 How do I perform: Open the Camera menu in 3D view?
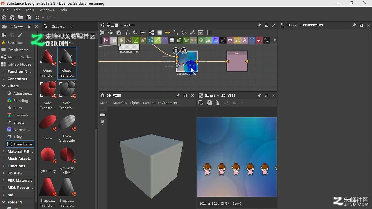click(149, 103)
